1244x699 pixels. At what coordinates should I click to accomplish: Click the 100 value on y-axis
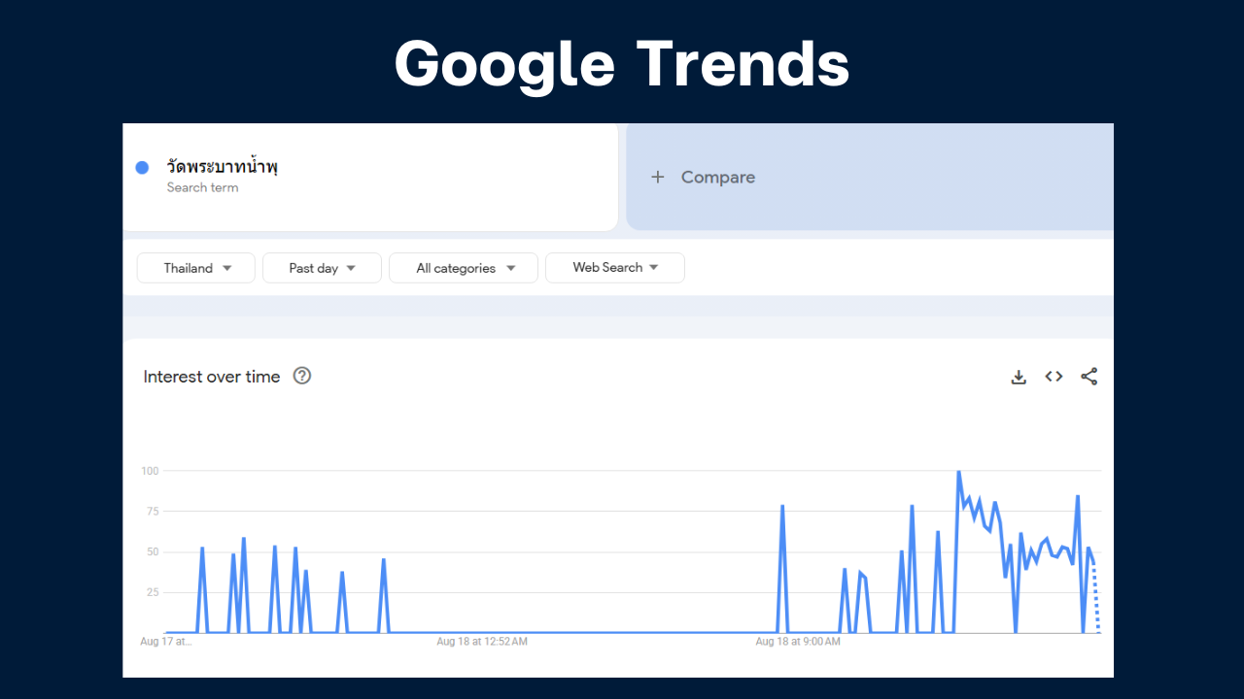pos(150,471)
